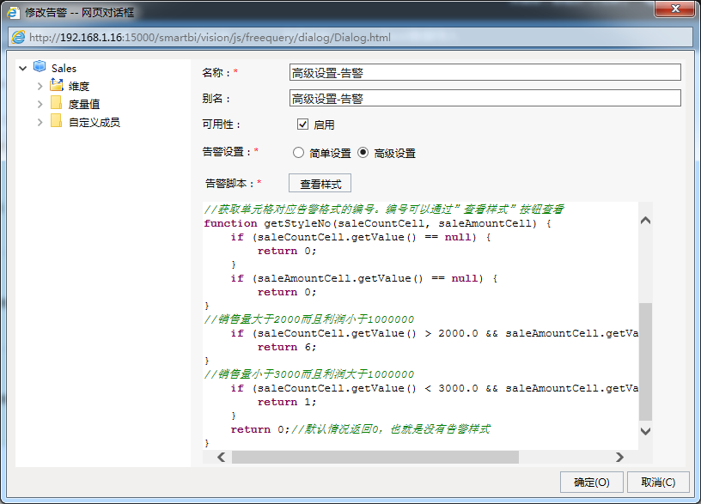Click the 度量值 folder icon
701x504 pixels.
pyautogui.click(x=57, y=103)
